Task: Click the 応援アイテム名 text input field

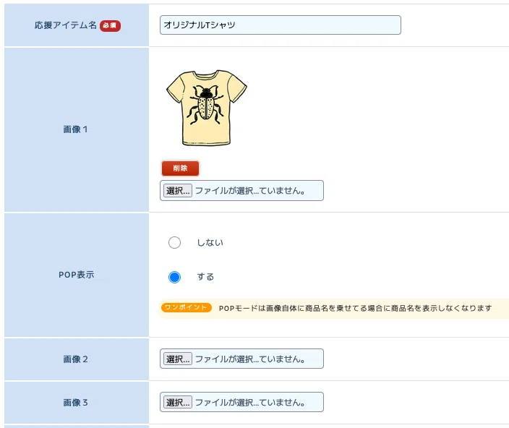Action: (x=280, y=25)
